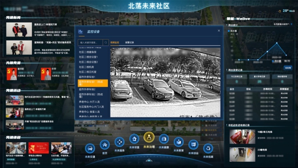Open the 待处理异常 card
298x168 pixels.
point(282,79)
